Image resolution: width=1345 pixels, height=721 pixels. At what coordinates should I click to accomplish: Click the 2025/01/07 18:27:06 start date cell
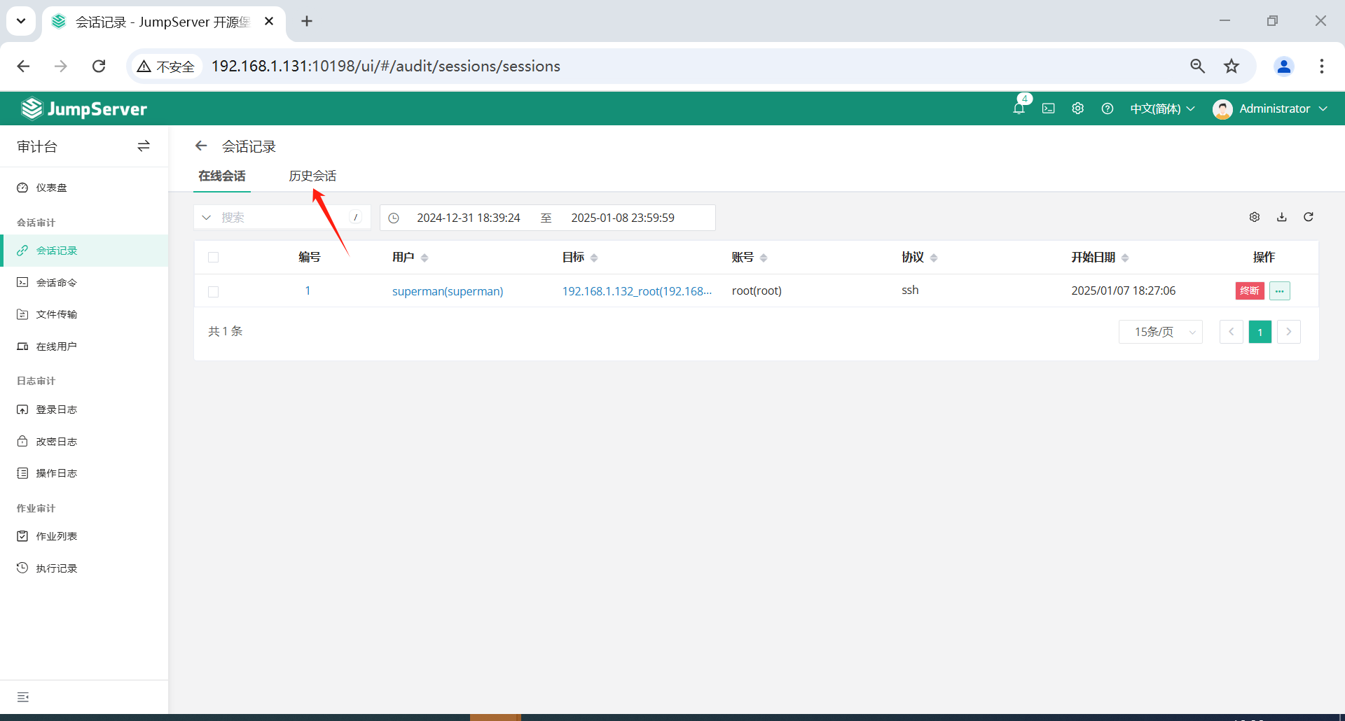pos(1124,290)
